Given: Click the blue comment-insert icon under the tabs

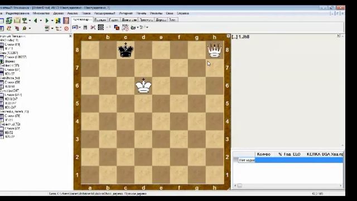Looking at the screenshot, I should tap(75, 27).
